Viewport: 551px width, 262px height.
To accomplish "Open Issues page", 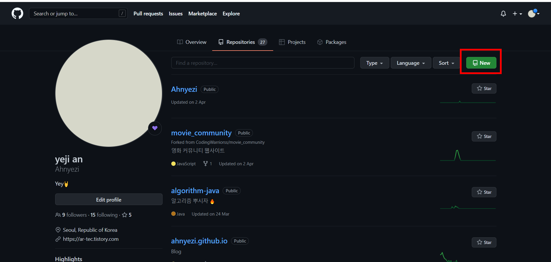I will tap(176, 14).
